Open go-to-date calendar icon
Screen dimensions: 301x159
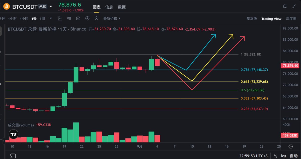(x=13, y=156)
